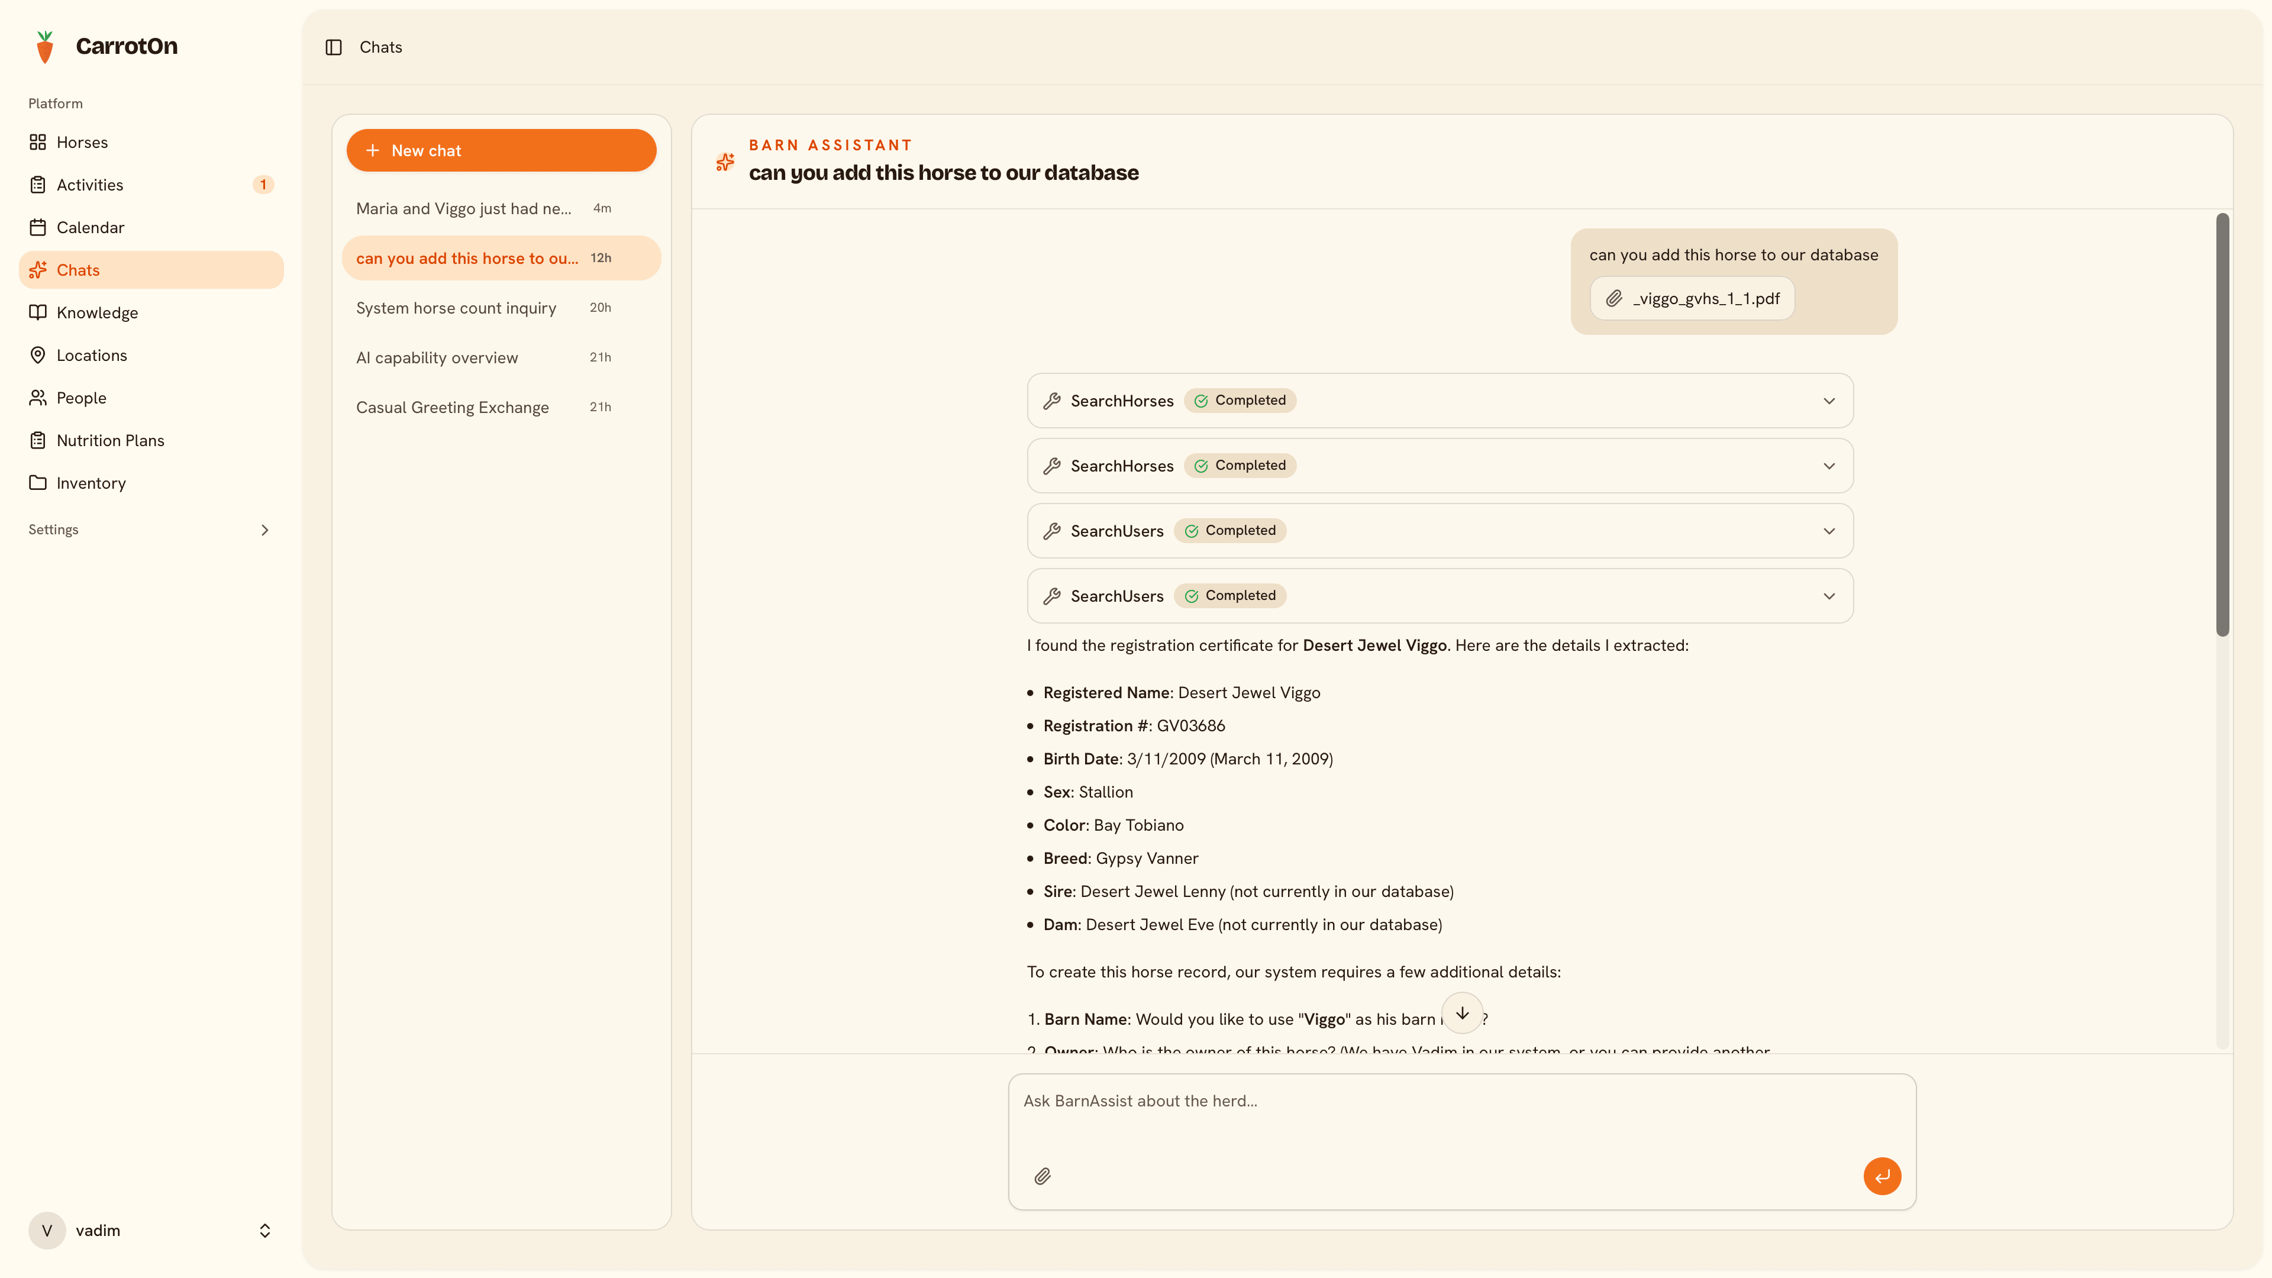The image size is (2272, 1278).
Task: Open the _viggo_gvhs_1_1.pdf attachment
Action: pos(1692,299)
